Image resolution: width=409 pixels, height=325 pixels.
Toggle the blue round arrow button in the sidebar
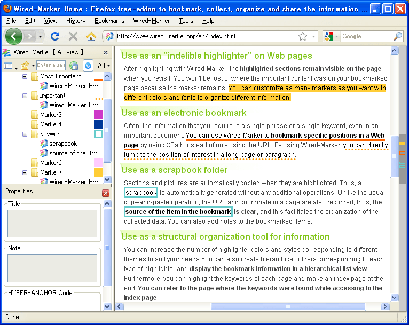(88, 66)
